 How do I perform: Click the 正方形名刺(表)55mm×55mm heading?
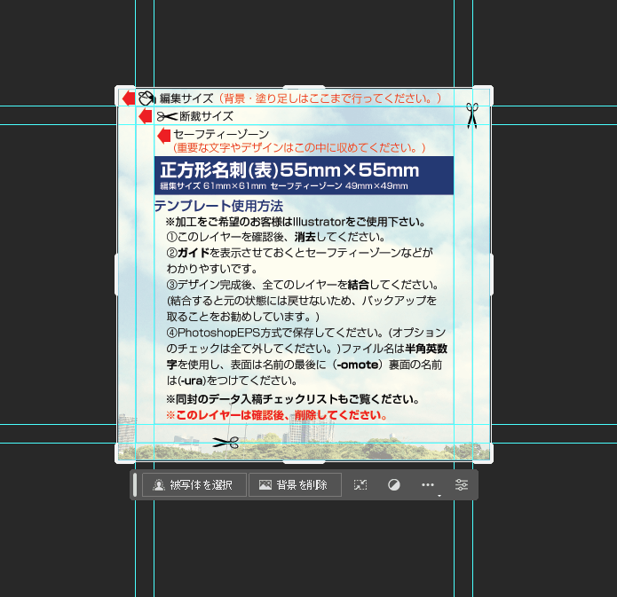pos(289,170)
